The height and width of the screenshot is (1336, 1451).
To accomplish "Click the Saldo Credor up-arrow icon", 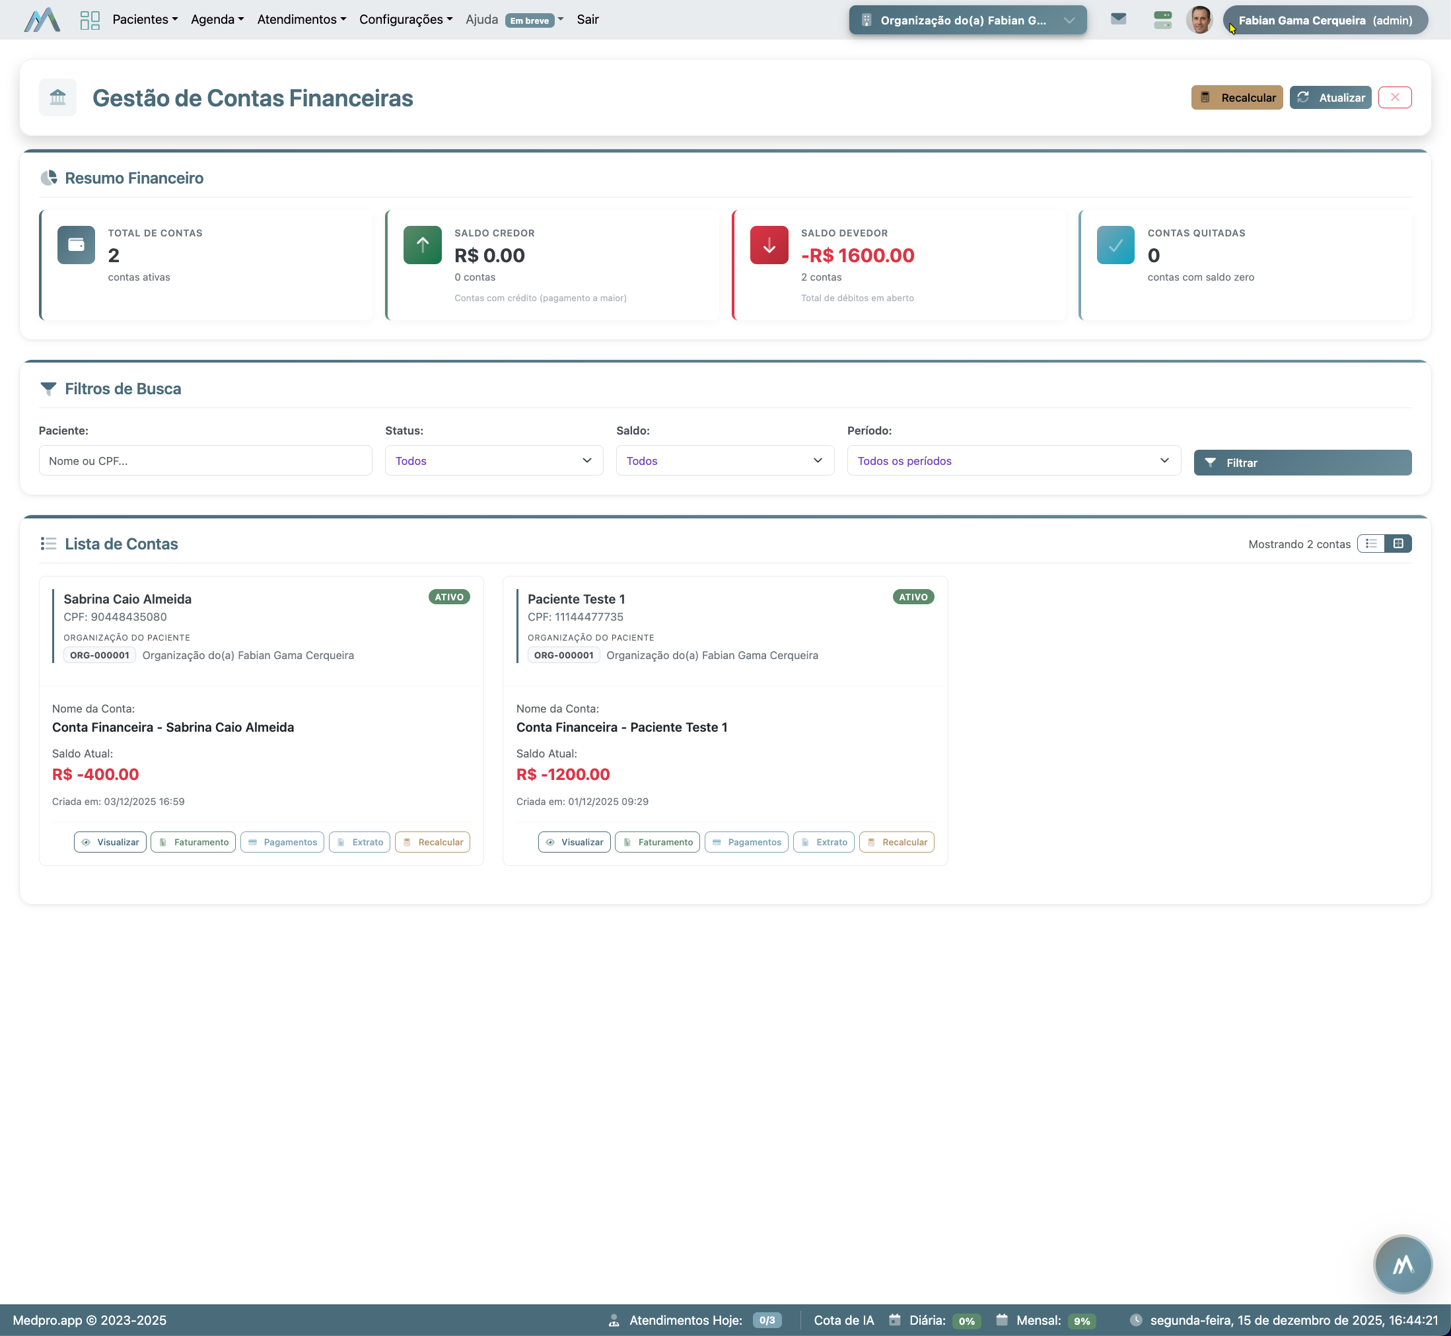I will pyautogui.click(x=422, y=246).
